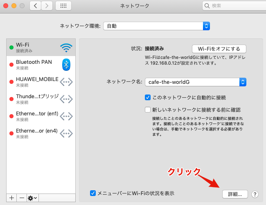Select Ethernet adaptor (en1) service
The height and width of the screenshot is (205, 266).
point(41,116)
